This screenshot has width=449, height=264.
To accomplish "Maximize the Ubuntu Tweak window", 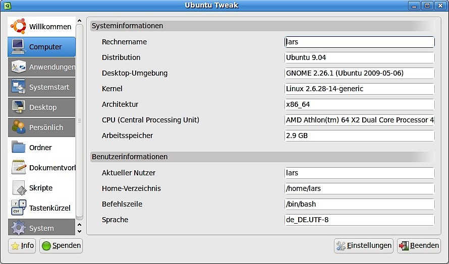I will (427, 6).
